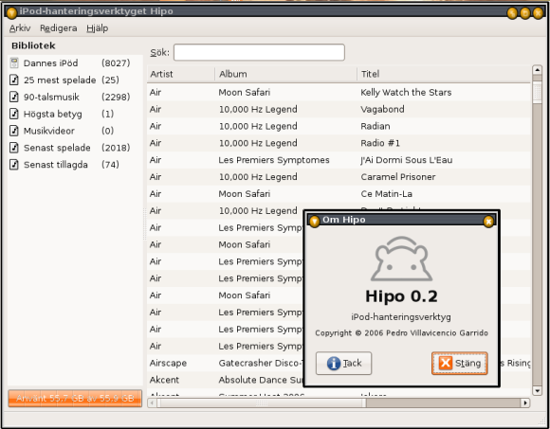Click the playlist icon for Senast tillagda
Screen dimensions: 550x429
(14, 164)
